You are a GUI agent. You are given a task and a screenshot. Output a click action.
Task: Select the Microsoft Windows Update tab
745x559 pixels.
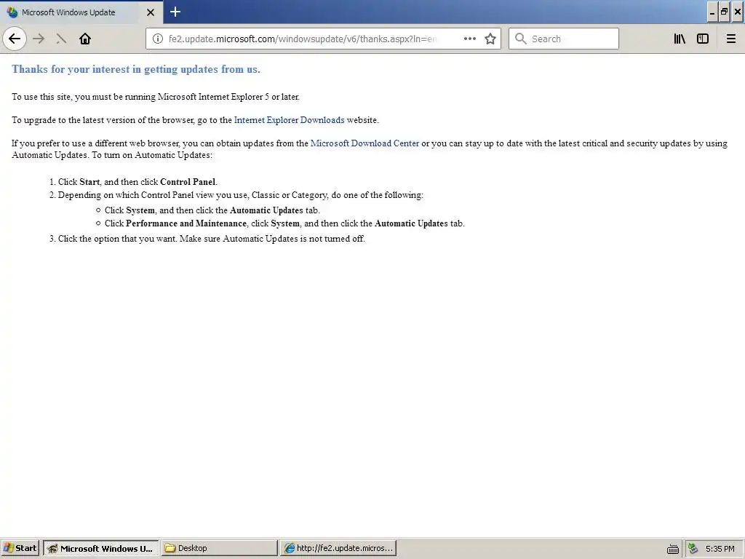click(x=81, y=12)
